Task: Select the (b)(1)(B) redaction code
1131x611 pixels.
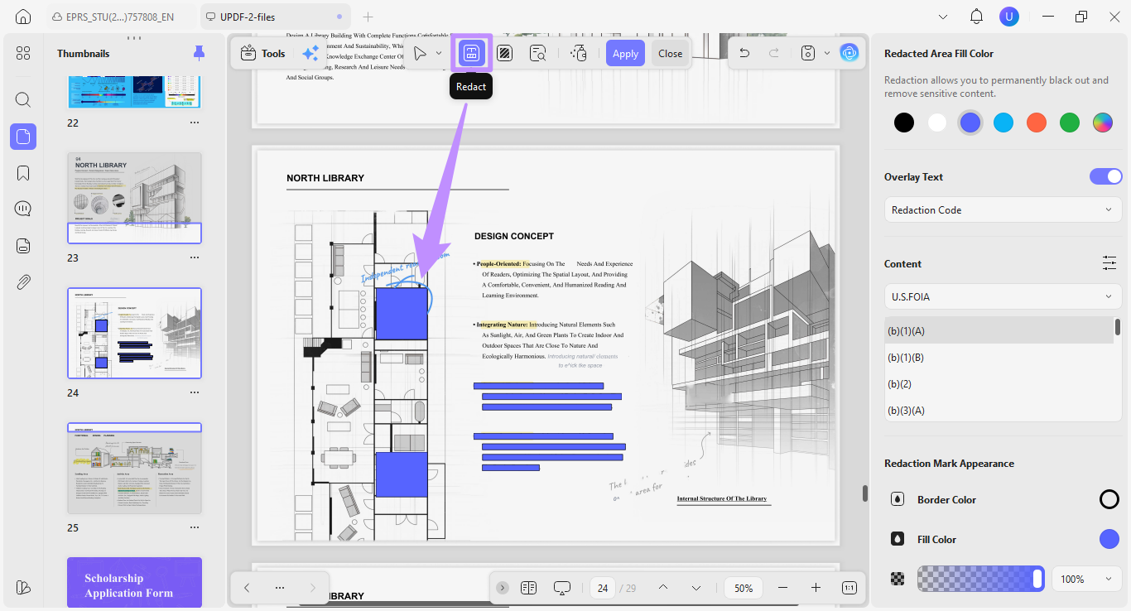Action: tap(999, 357)
